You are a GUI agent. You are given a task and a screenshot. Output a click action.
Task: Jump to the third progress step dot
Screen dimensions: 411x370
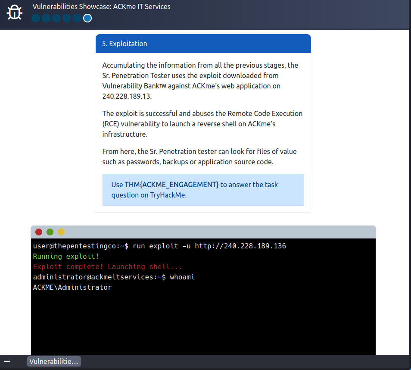click(x=56, y=18)
